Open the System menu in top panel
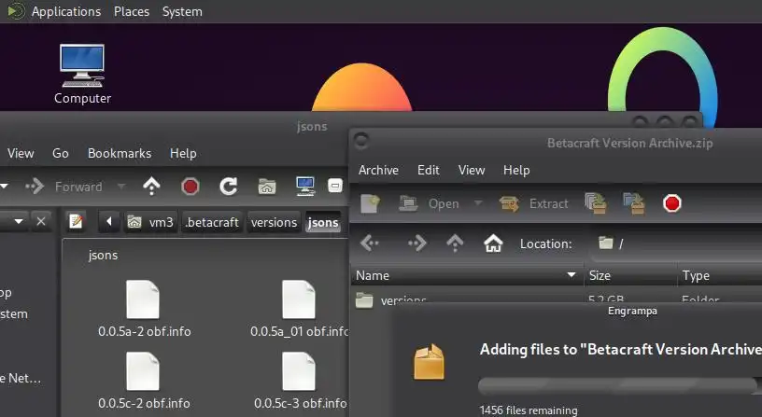This screenshot has height=417, width=762. pyautogui.click(x=182, y=11)
